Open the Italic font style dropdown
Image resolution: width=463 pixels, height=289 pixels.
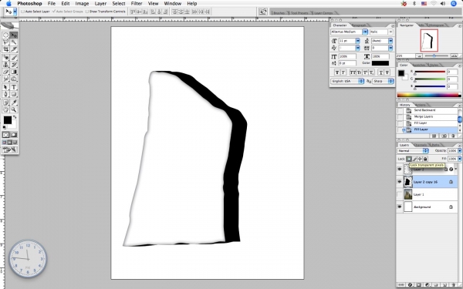pos(390,32)
